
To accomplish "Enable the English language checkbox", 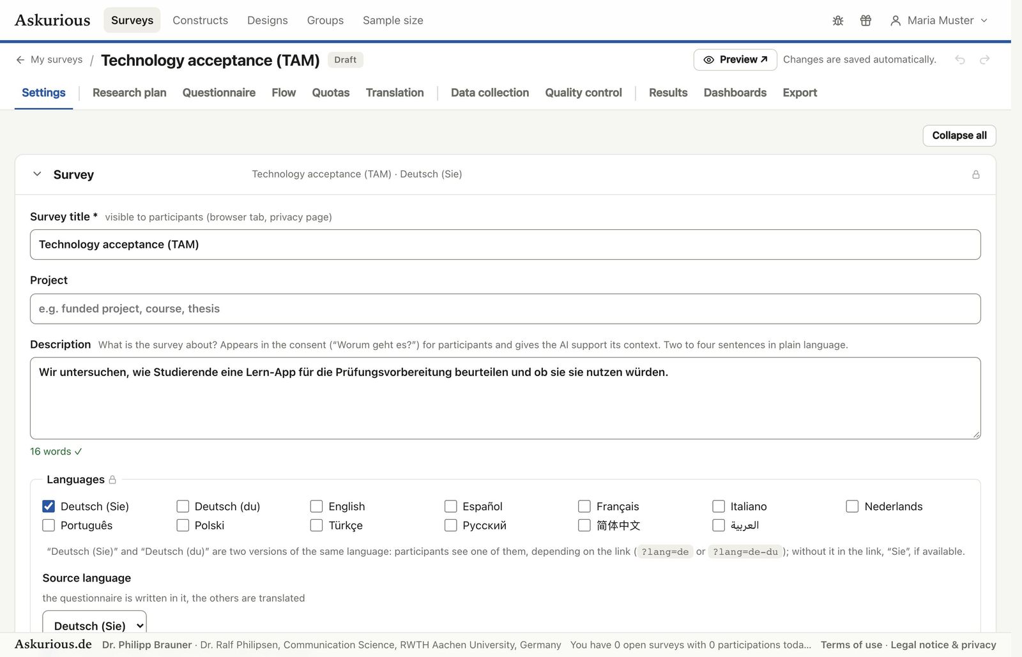I will (x=316, y=506).
